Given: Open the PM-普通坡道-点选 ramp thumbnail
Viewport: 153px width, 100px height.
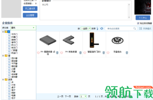Looking at the screenshot, I should click(48, 40).
